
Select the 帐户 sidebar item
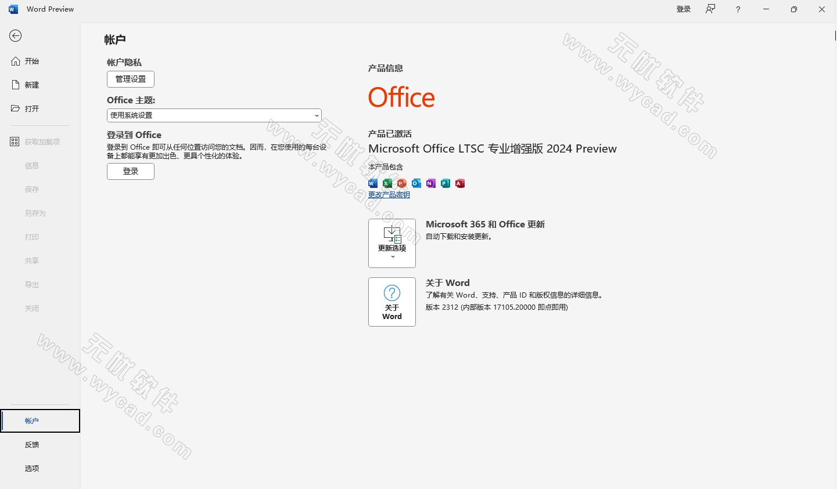(x=40, y=421)
